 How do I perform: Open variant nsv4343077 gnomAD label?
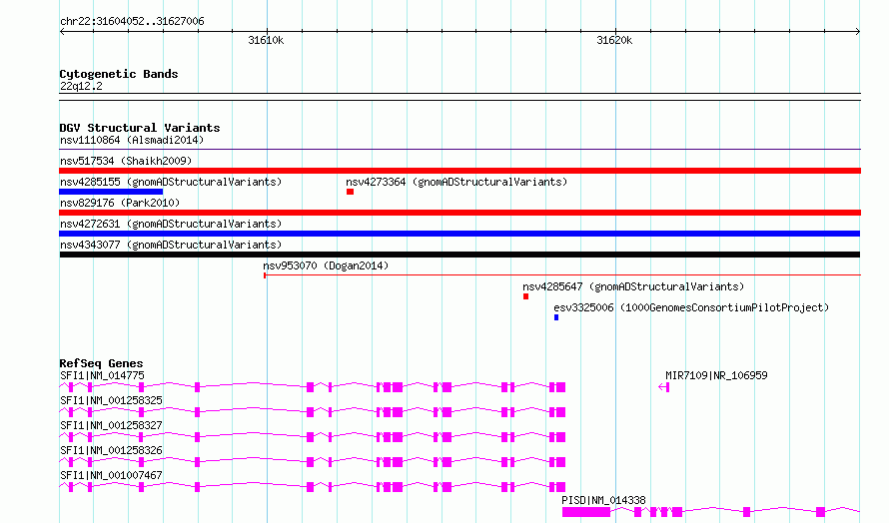[x=171, y=245]
